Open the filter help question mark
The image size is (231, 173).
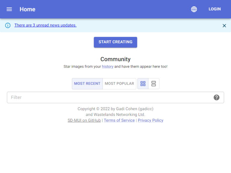[x=217, y=97]
